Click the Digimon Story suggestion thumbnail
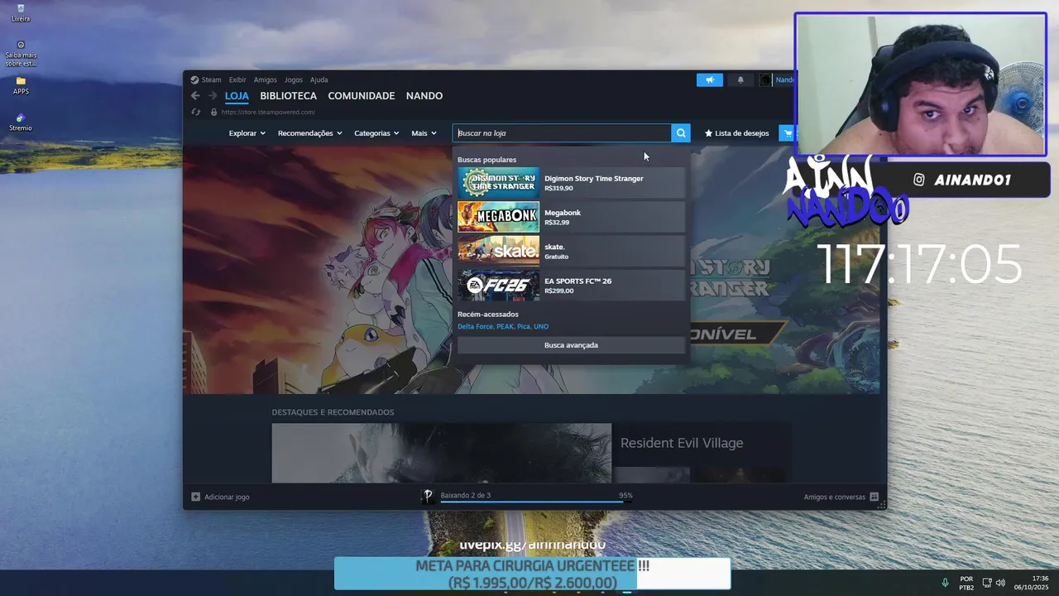 [498, 183]
